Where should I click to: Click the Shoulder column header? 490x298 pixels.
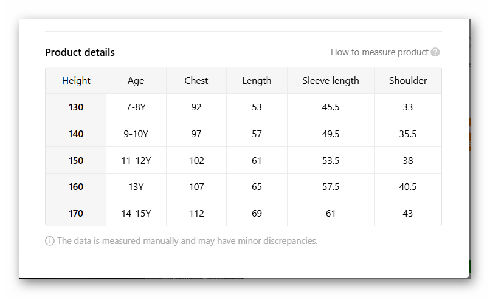(x=408, y=81)
